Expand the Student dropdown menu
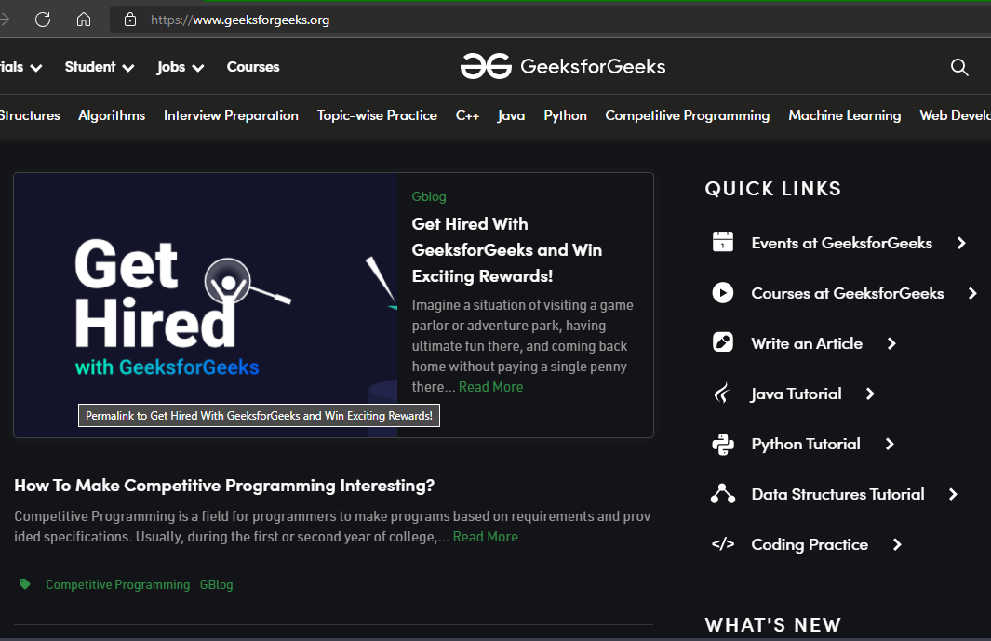Image resolution: width=991 pixels, height=641 pixels. point(128,68)
